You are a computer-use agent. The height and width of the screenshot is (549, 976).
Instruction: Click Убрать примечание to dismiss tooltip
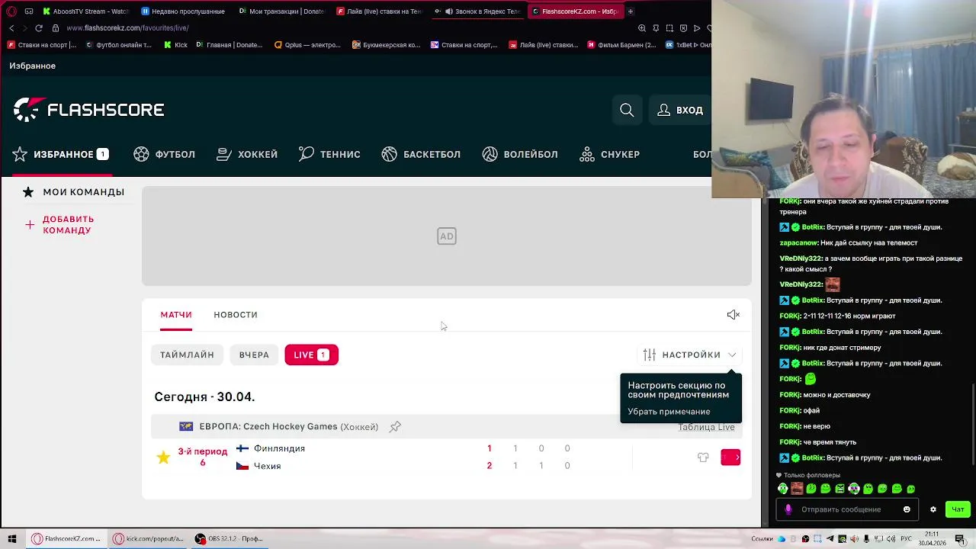(669, 411)
